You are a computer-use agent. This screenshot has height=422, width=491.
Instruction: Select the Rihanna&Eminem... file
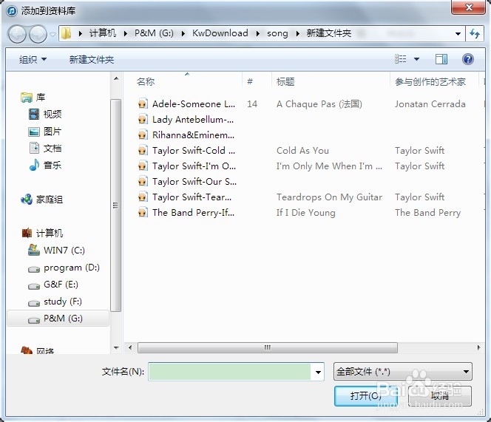point(186,135)
